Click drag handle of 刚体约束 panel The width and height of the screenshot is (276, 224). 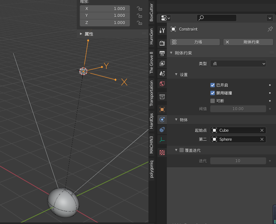pyautogui.click(x=271, y=53)
